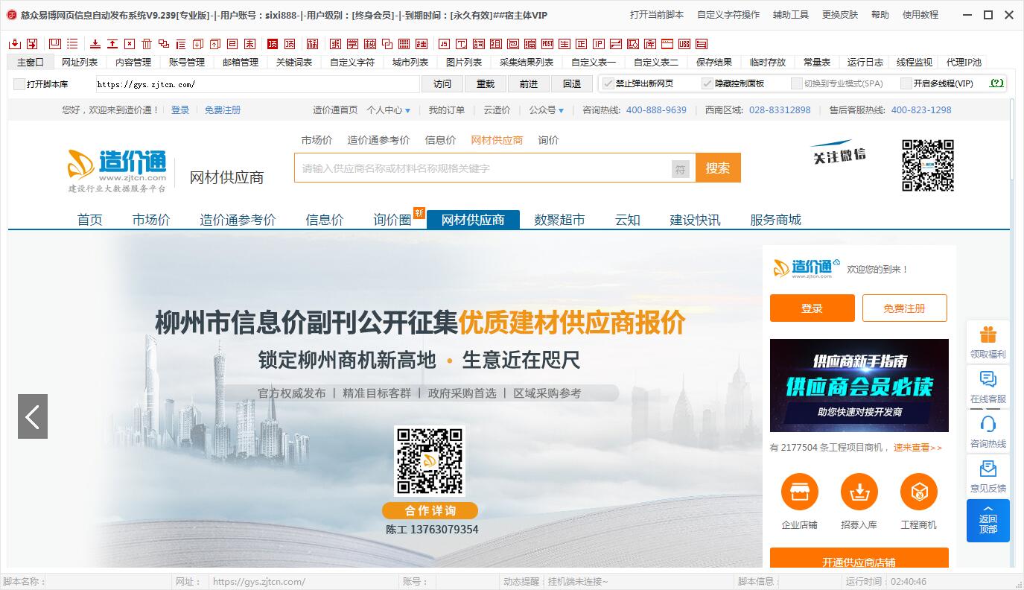The image size is (1024, 590).
Task: Switch to the 代理IP池 tab
Action: [963, 62]
